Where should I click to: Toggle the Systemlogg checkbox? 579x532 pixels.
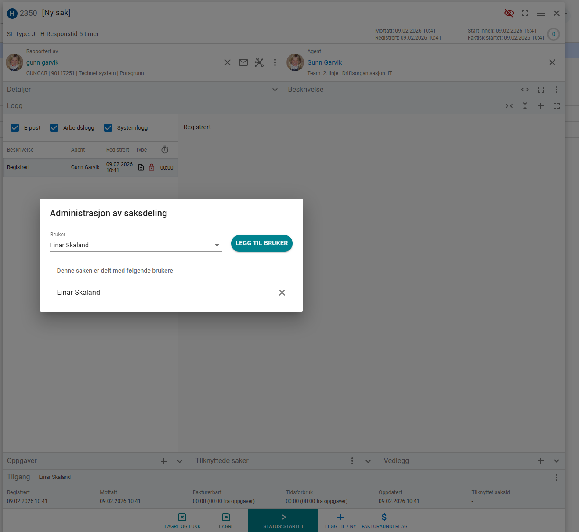pos(108,128)
